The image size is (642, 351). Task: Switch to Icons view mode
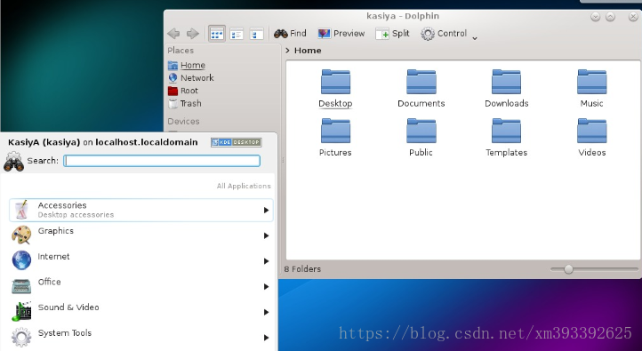point(217,34)
